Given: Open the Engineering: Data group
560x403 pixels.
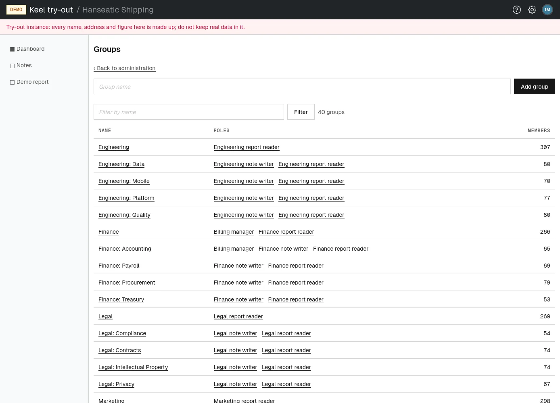Looking at the screenshot, I should (x=121, y=164).
